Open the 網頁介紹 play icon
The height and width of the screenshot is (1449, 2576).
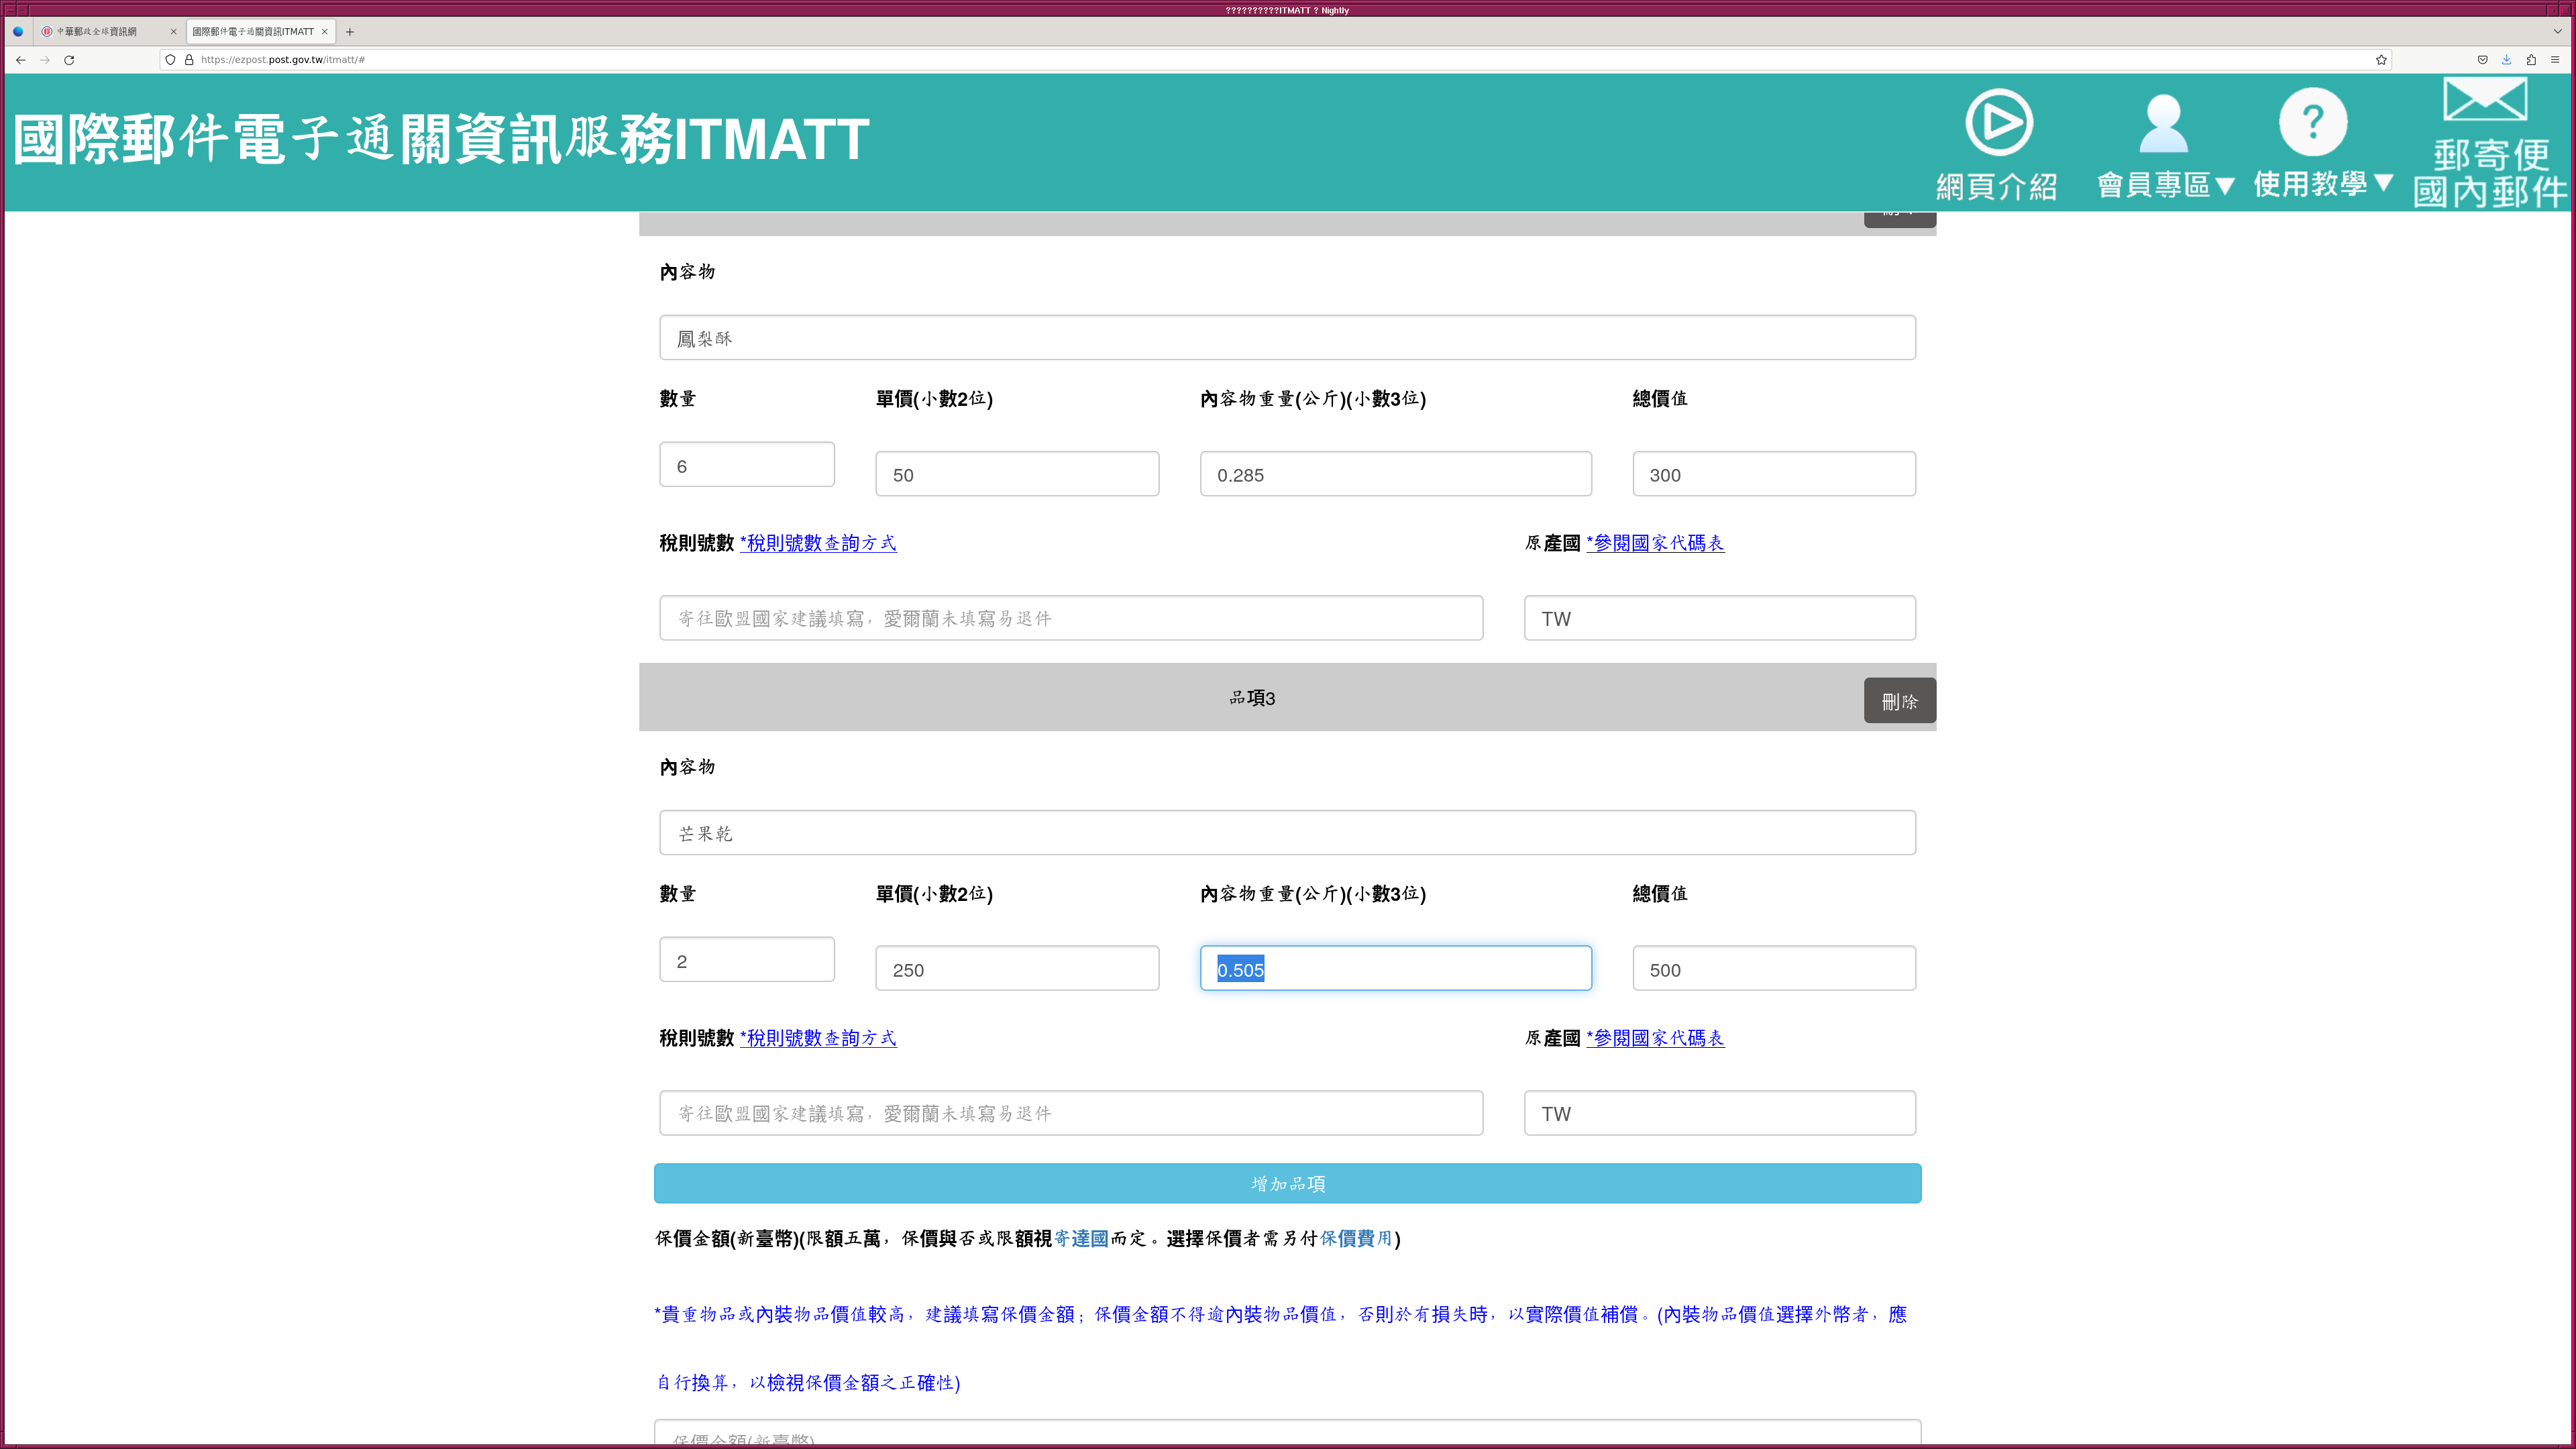click(x=1998, y=122)
